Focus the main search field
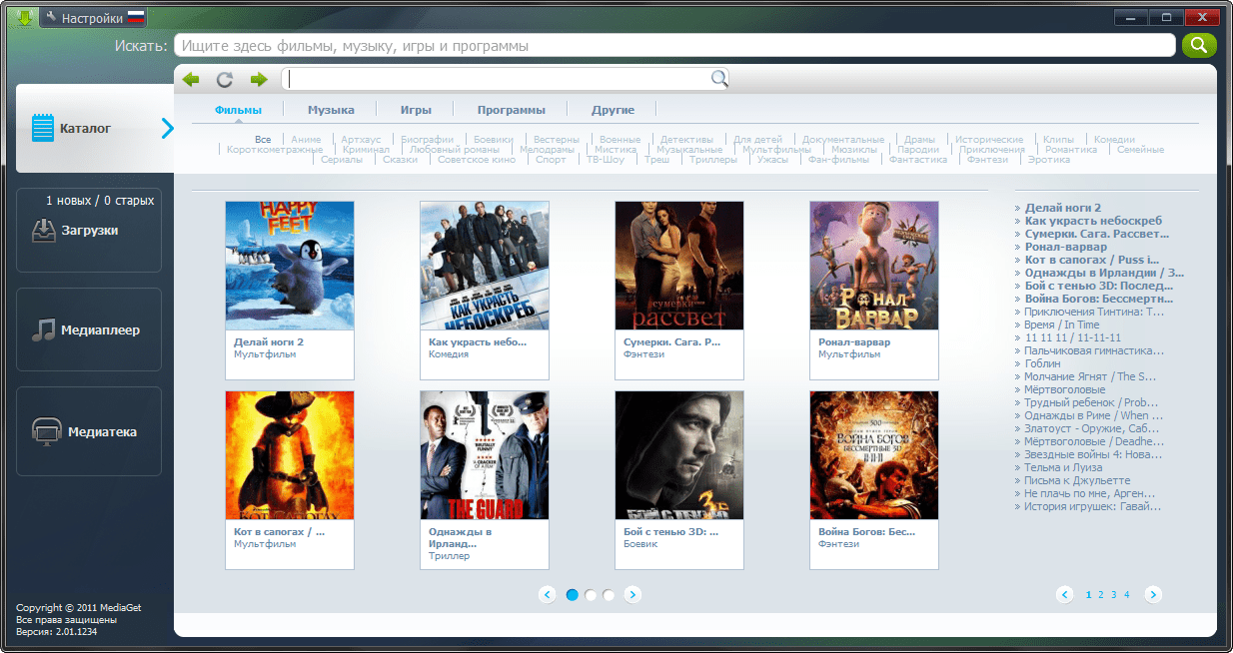1233x653 pixels. point(674,46)
